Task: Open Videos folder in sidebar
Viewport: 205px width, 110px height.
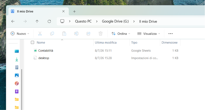Action: (x=17, y=91)
